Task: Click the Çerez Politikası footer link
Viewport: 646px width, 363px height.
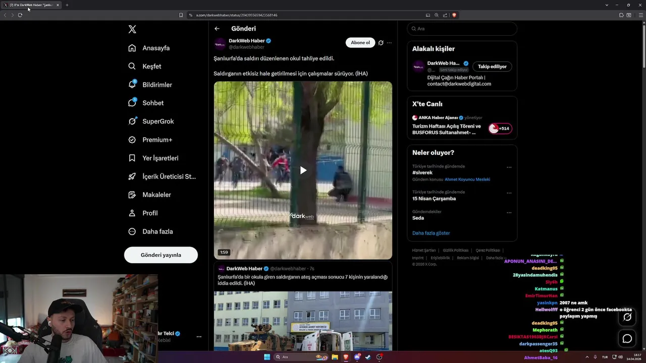Action: [x=488, y=250]
